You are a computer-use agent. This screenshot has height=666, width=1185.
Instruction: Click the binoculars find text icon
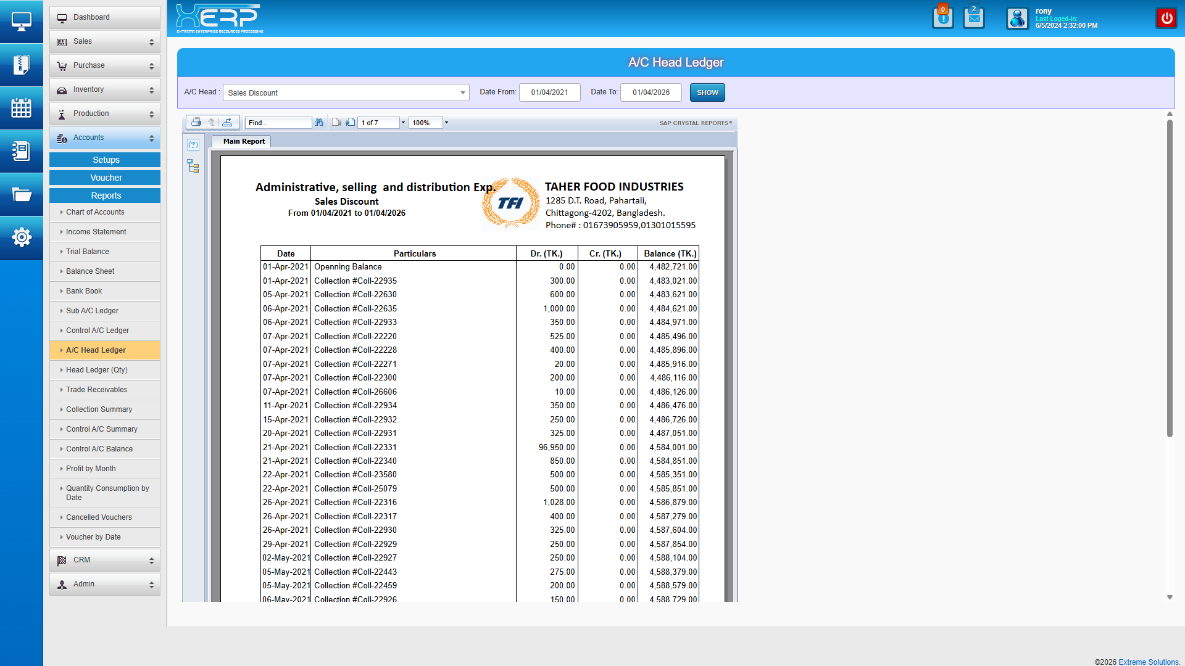318,123
